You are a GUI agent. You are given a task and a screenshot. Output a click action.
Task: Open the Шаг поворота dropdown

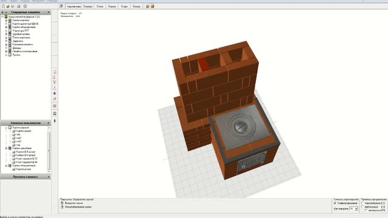356,209
